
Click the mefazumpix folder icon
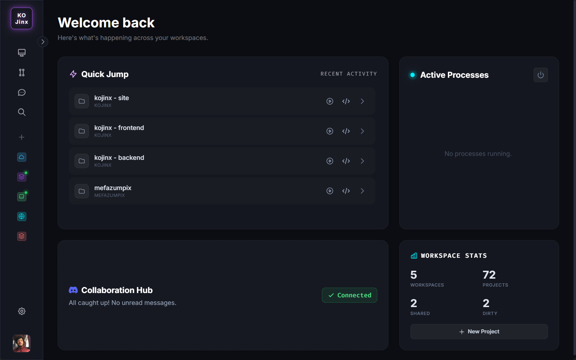tap(82, 191)
